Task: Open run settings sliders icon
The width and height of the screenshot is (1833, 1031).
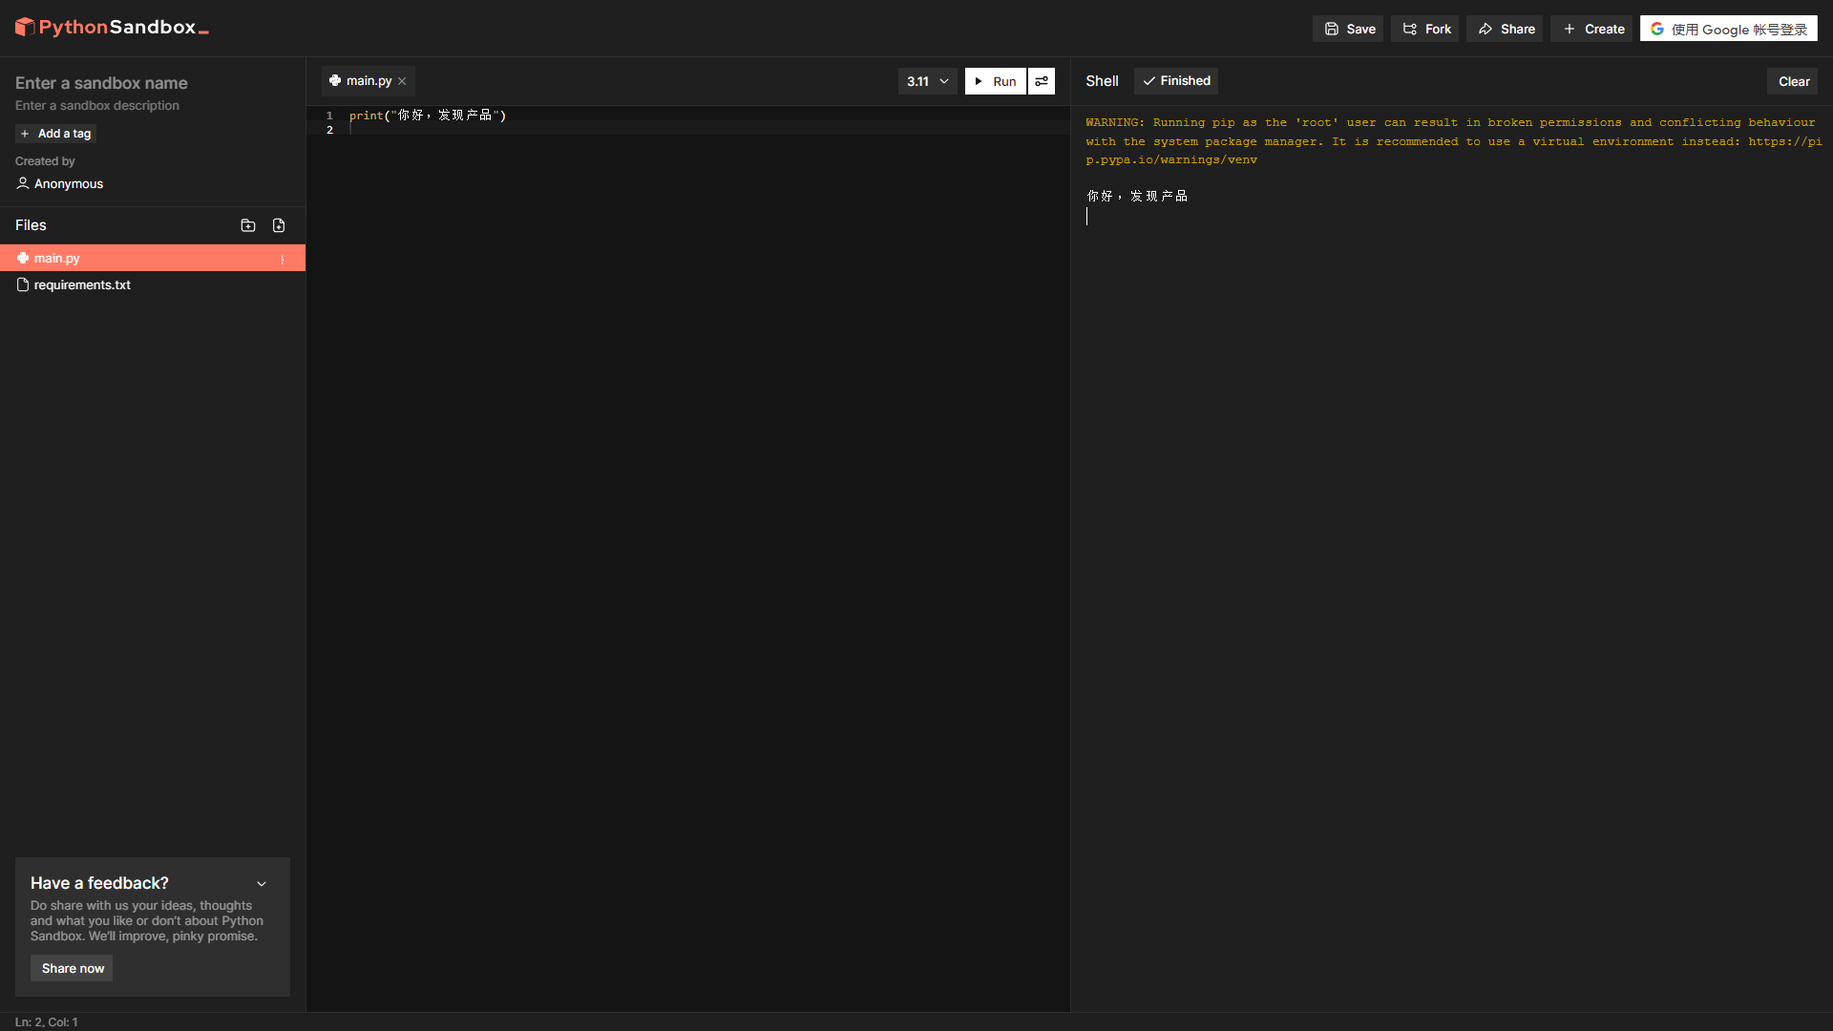Action: tap(1042, 81)
